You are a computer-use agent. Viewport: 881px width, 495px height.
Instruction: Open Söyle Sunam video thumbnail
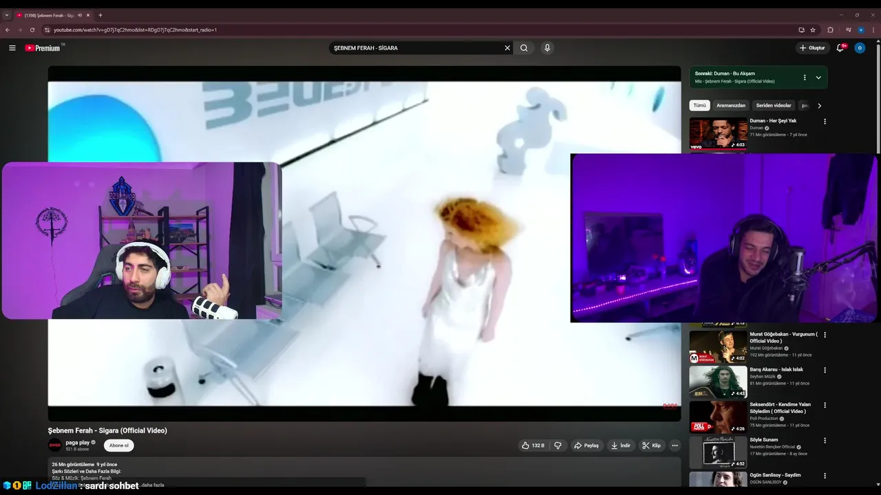click(719, 452)
